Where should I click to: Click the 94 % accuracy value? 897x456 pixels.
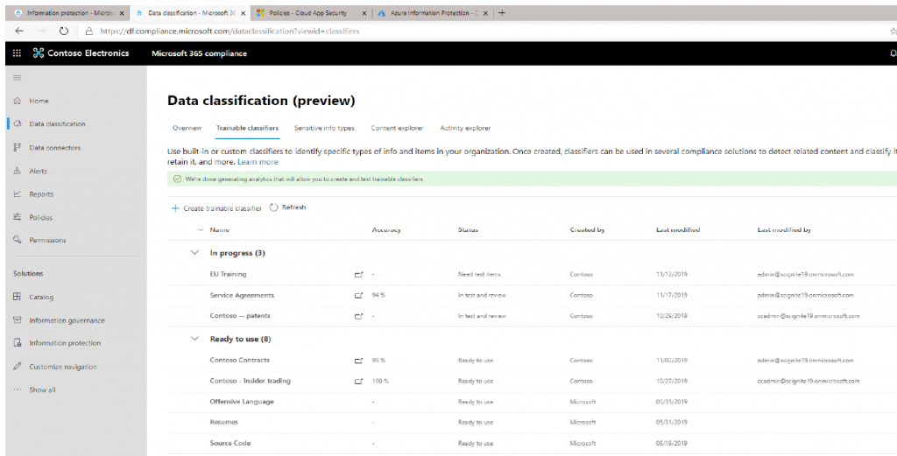(x=378, y=296)
